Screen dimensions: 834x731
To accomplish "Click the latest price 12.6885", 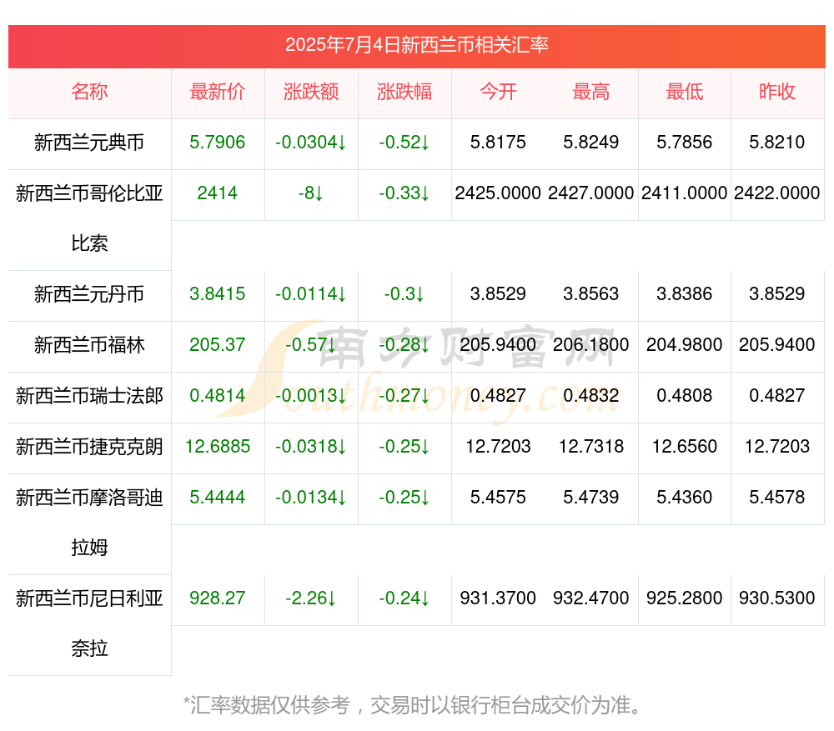I will click(x=218, y=446).
